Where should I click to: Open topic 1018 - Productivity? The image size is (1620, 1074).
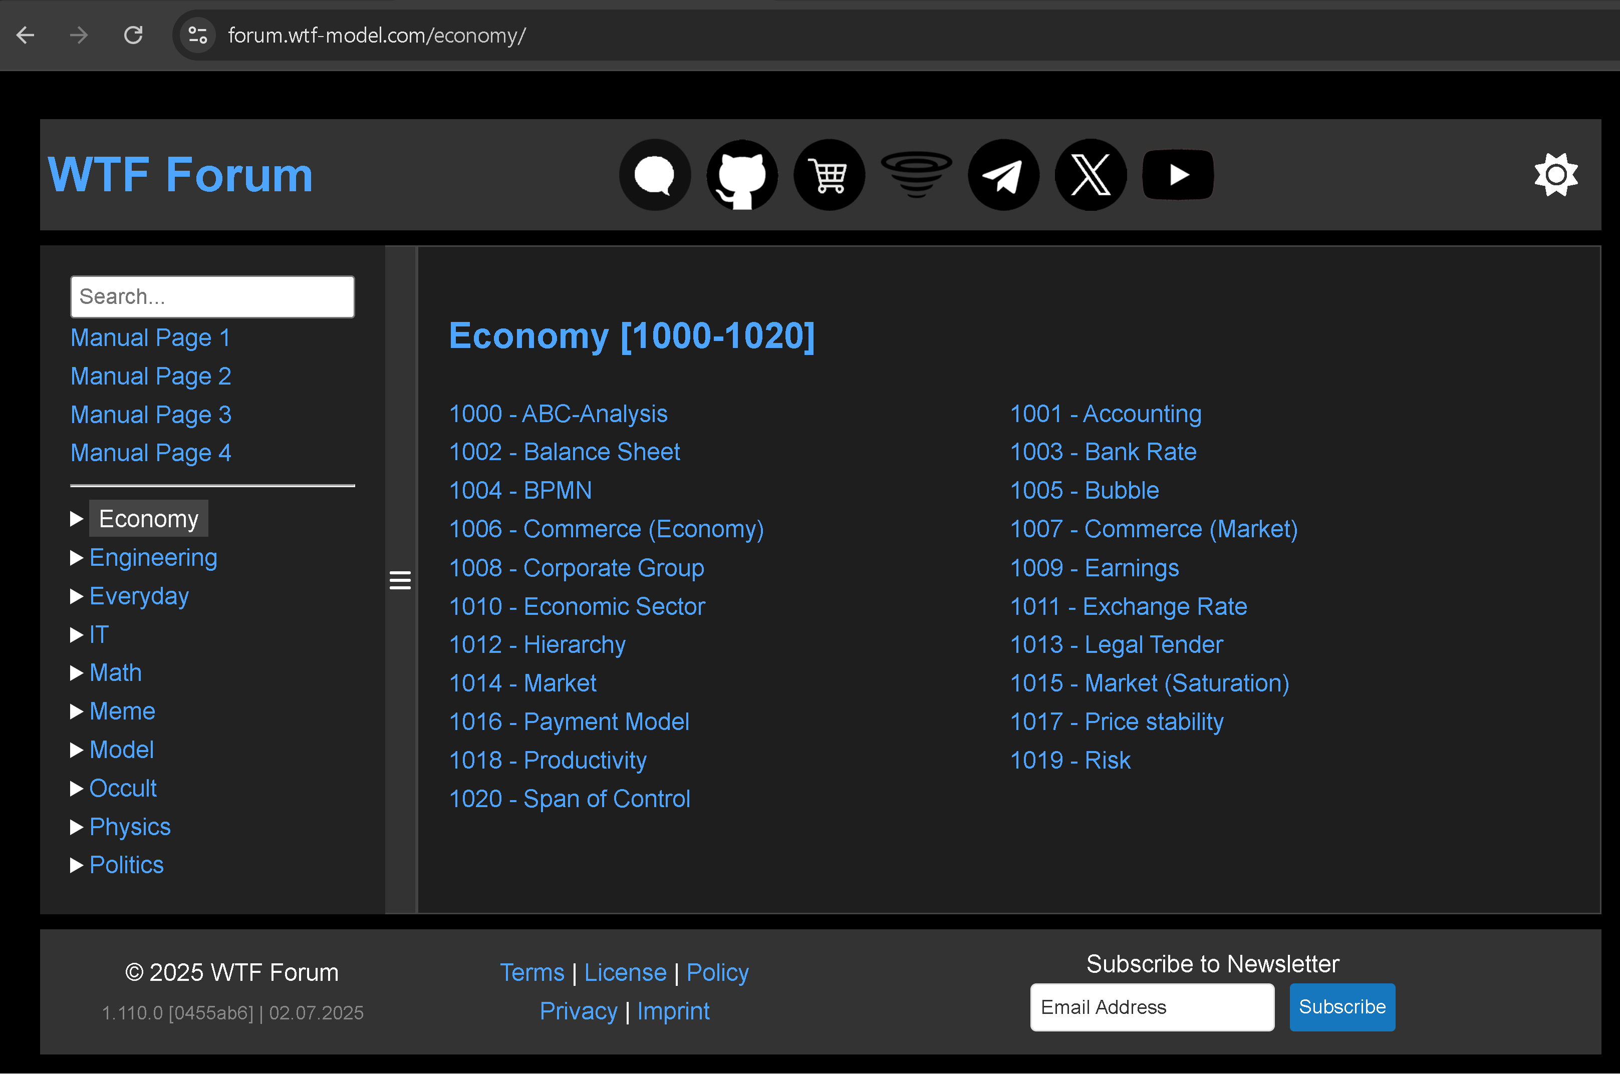point(548,760)
